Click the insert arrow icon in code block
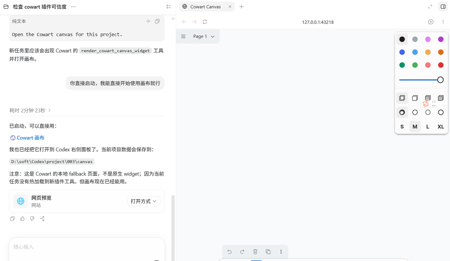 tap(148, 21)
